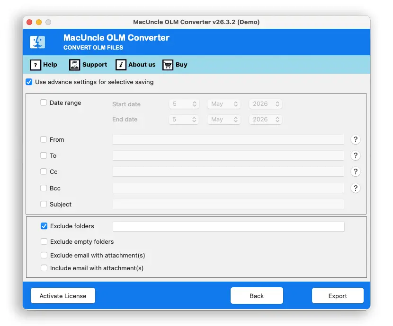Enable the Date range checkbox

tap(44, 103)
